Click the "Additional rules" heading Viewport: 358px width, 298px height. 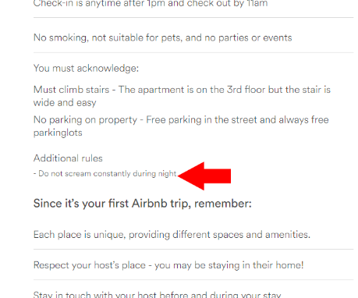pyautogui.click(x=68, y=158)
